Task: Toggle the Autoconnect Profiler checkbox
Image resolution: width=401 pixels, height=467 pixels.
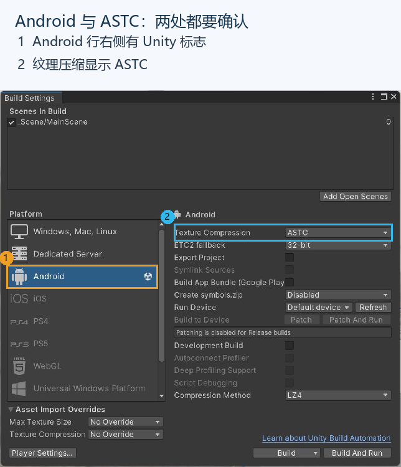Action: (290, 357)
